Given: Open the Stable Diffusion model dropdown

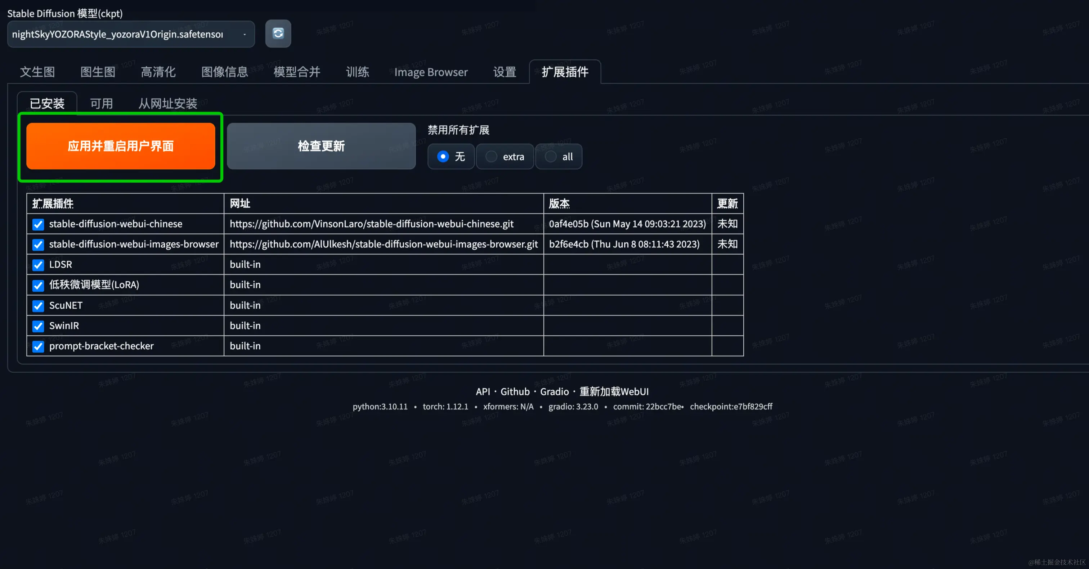Looking at the screenshot, I should (131, 34).
